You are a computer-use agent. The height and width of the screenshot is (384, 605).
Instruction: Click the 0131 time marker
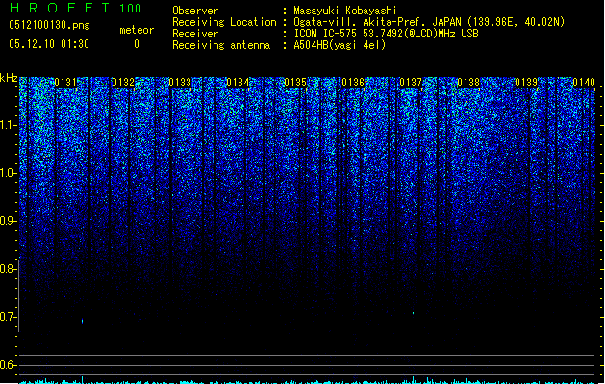point(65,83)
